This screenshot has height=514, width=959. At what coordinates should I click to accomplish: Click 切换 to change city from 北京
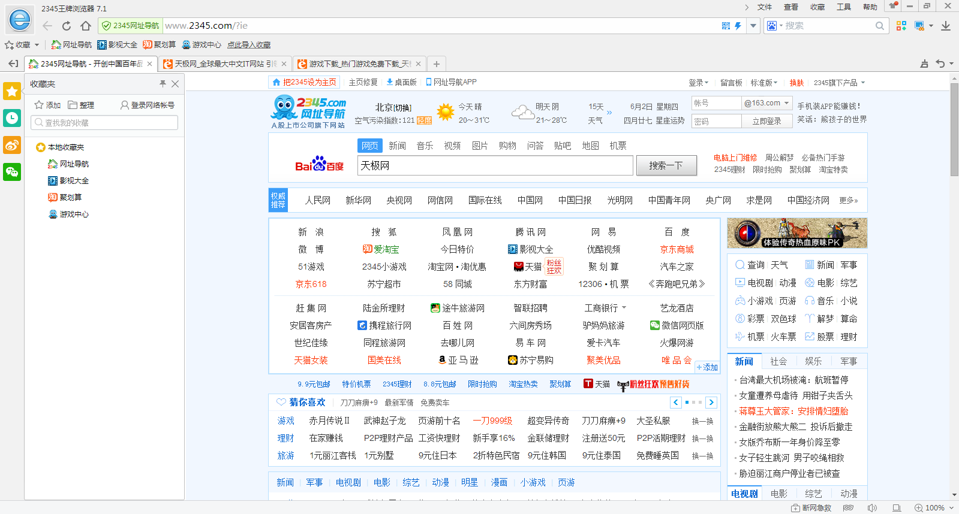coord(402,108)
